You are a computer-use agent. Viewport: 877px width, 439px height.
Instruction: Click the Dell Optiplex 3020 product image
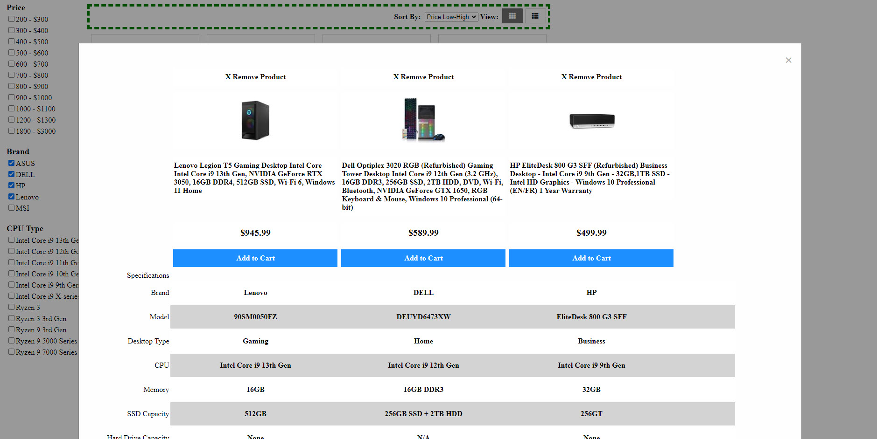[x=423, y=120]
